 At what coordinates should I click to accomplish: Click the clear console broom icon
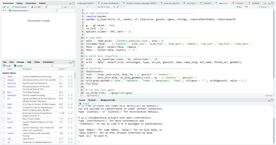tap(272, 103)
